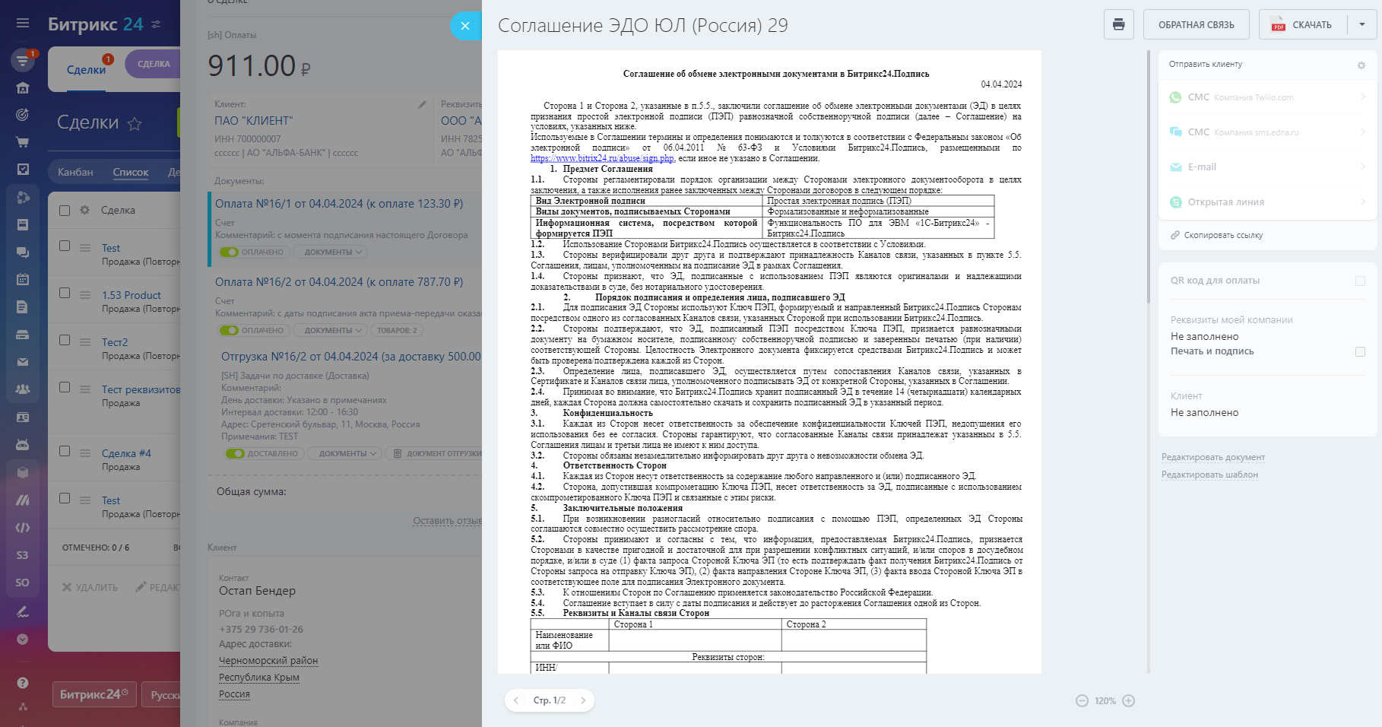Viewport: 1382px width, 727px height.
Task: Select checkbox for the 1.53 Product deal
Action: [65, 293]
